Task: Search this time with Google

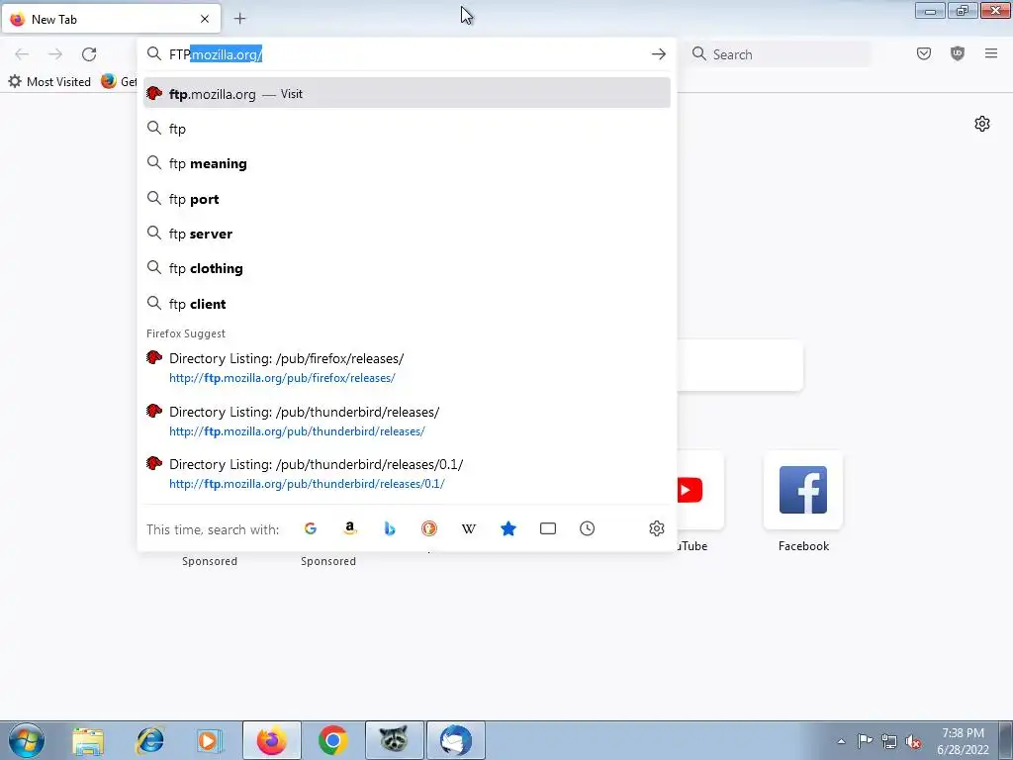Action: [x=311, y=528]
